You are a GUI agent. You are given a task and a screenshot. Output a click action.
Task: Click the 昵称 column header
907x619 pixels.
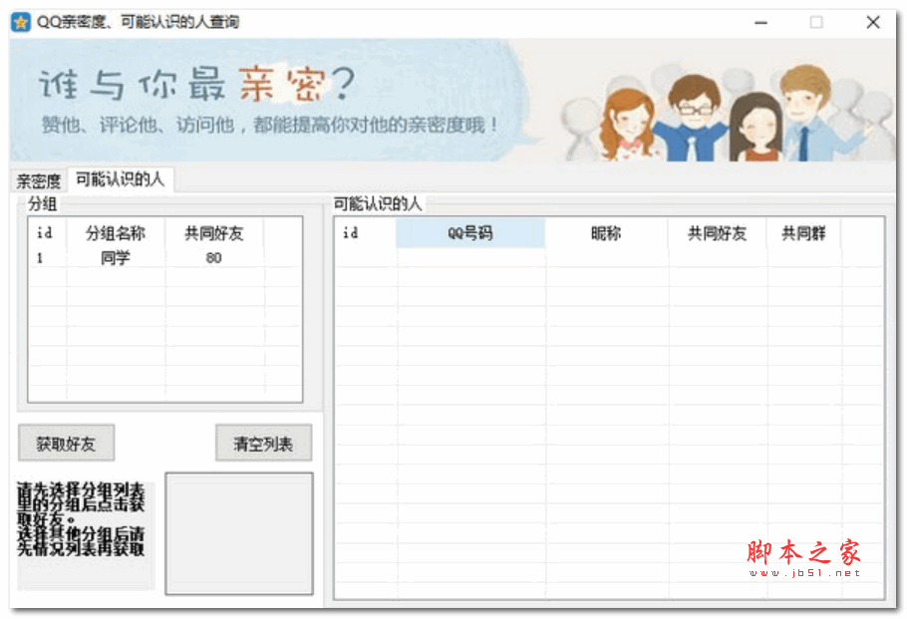click(605, 232)
